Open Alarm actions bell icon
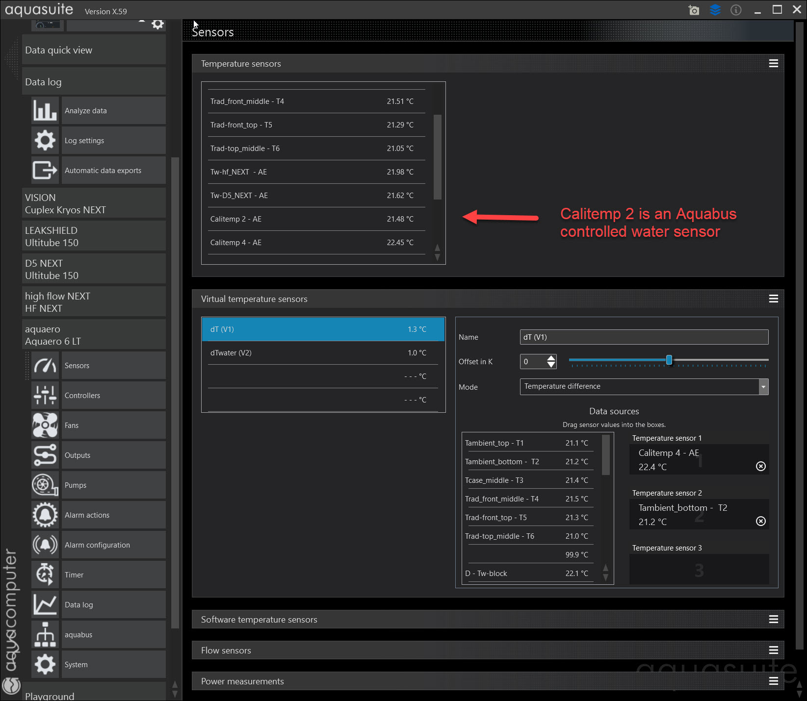 click(x=45, y=515)
